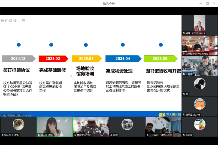218x145 pixels.
Task: Click the mic icon next to 满天星-巴依斯
Action: pos(2,135)
